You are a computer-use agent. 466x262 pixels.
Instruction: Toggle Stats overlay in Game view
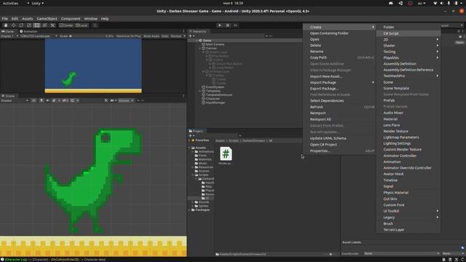tap(165, 36)
